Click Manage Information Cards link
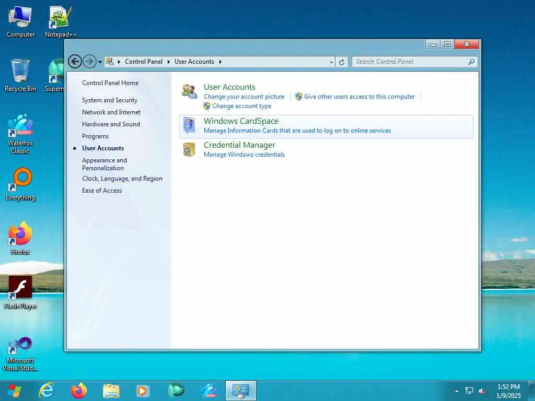535x401 pixels. coord(297,131)
